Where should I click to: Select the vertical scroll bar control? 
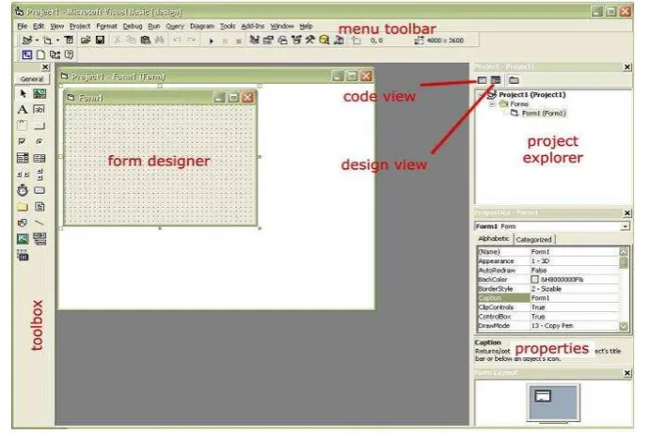40,175
